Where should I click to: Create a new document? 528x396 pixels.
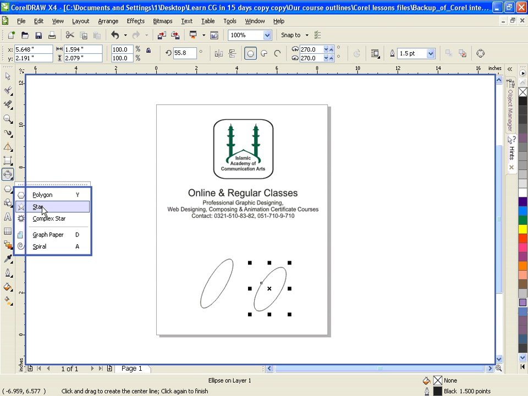(12, 35)
